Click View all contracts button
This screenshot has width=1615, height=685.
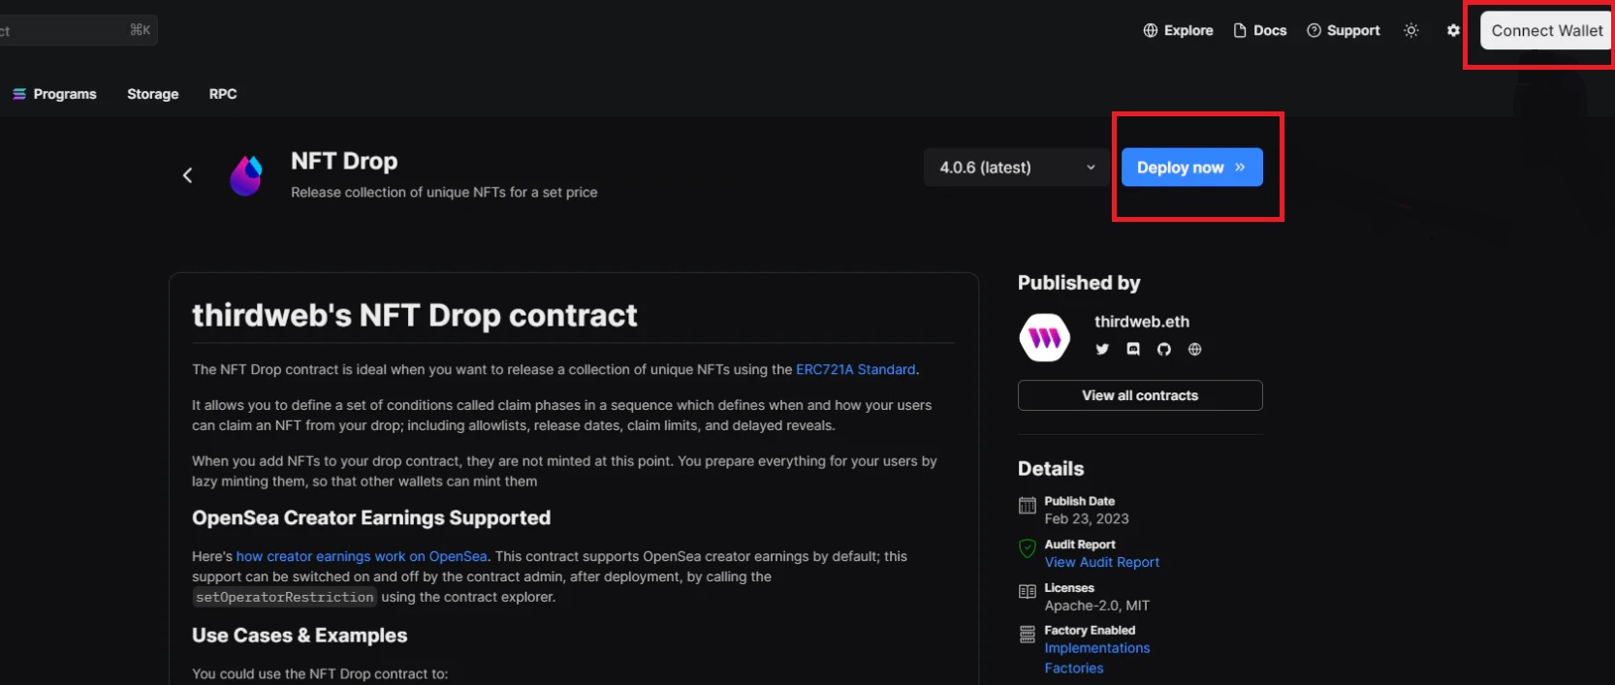[x=1140, y=395]
